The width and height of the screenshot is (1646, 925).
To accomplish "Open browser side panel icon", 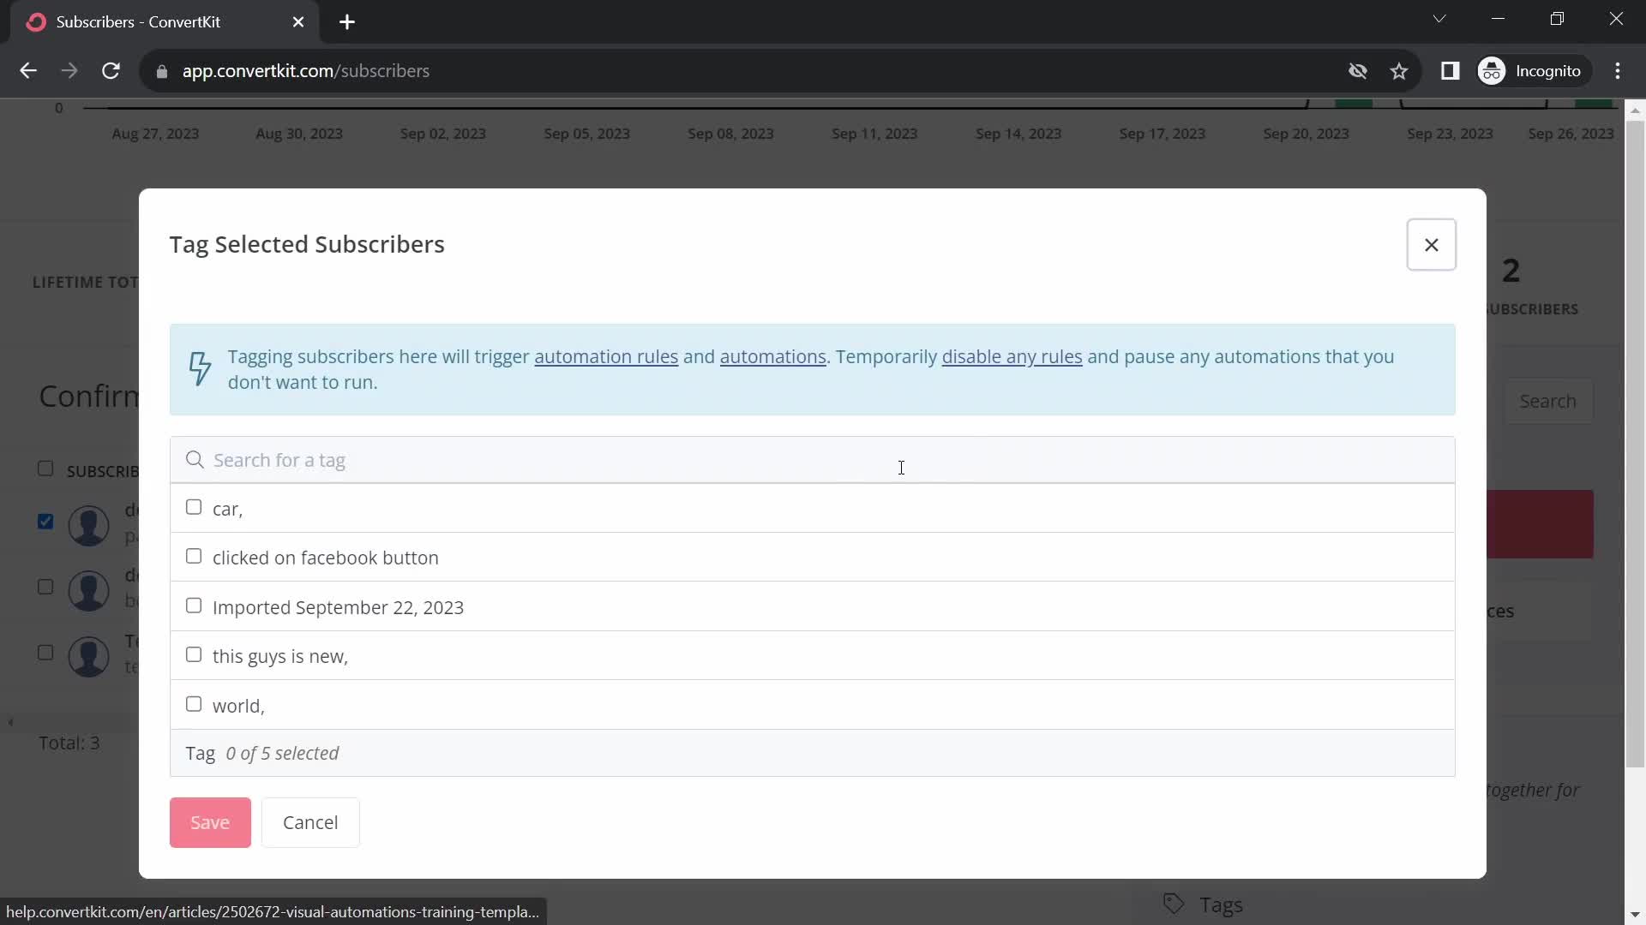I will 1450,71.
